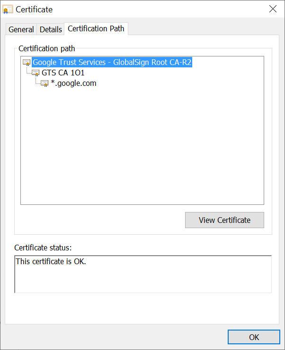Image resolution: width=285 pixels, height=350 pixels.
Task: Select Google Trust Services - GlobalSign Root CA-R2
Action: click(112, 62)
